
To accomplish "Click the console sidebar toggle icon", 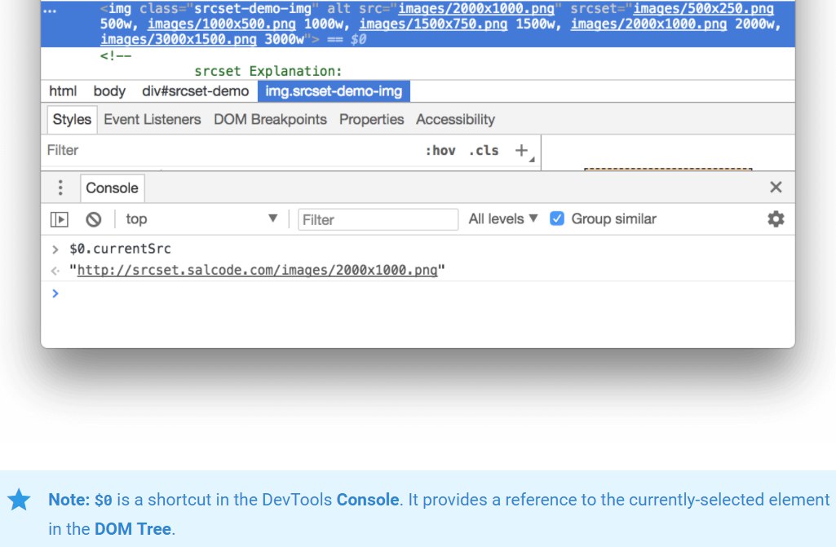I will 60,219.
